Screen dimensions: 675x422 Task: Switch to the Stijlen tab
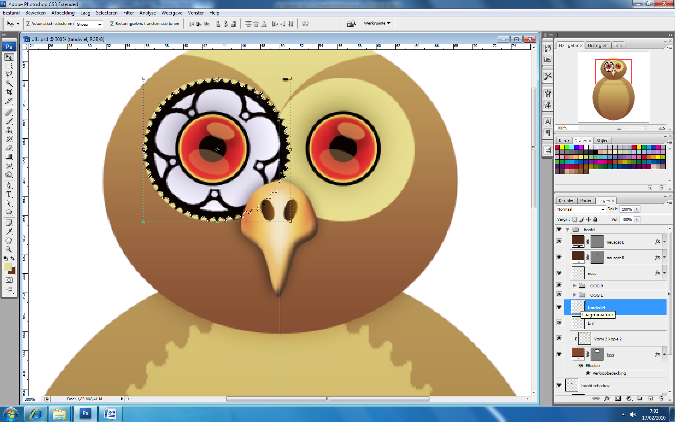coord(602,141)
